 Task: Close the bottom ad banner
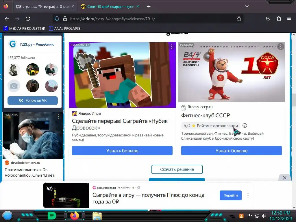[285, 178]
